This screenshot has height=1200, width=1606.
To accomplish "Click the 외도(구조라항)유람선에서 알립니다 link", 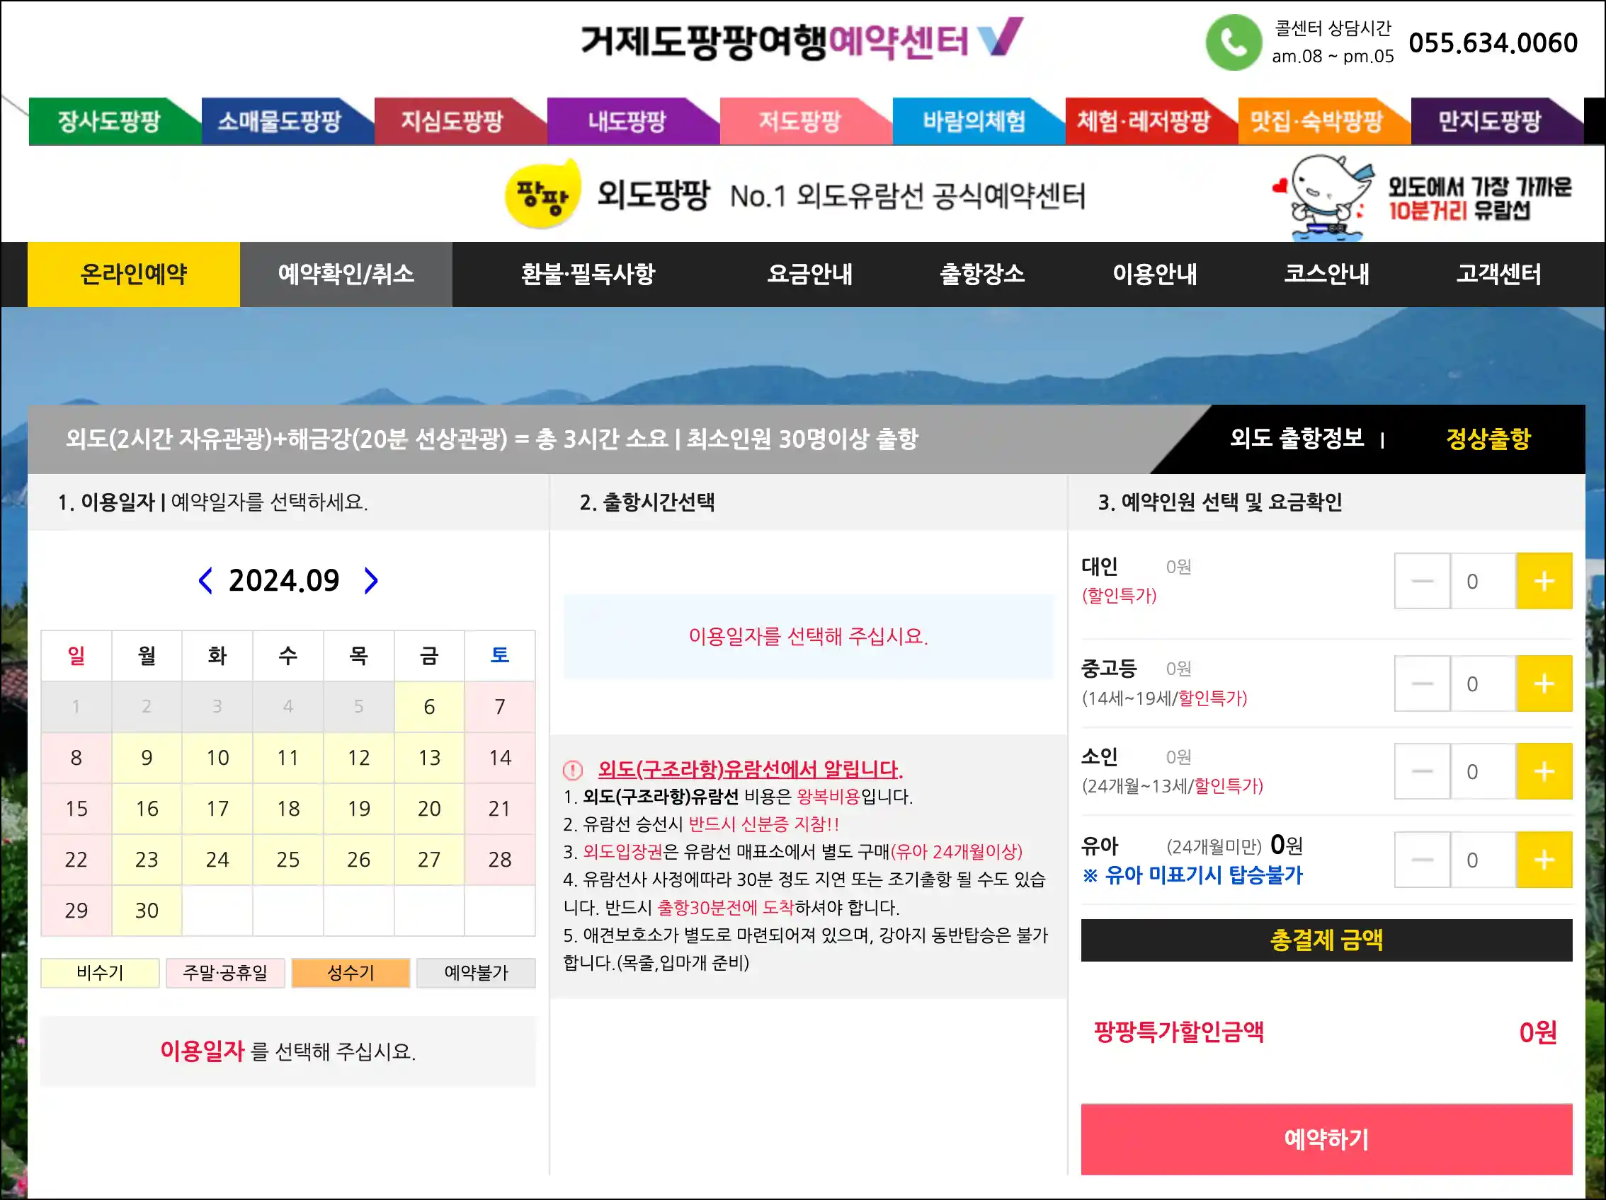I will 750,769.
